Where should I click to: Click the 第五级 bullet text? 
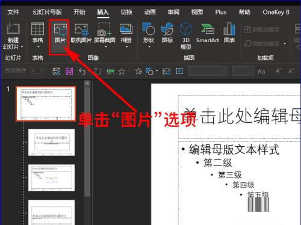point(258,194)
